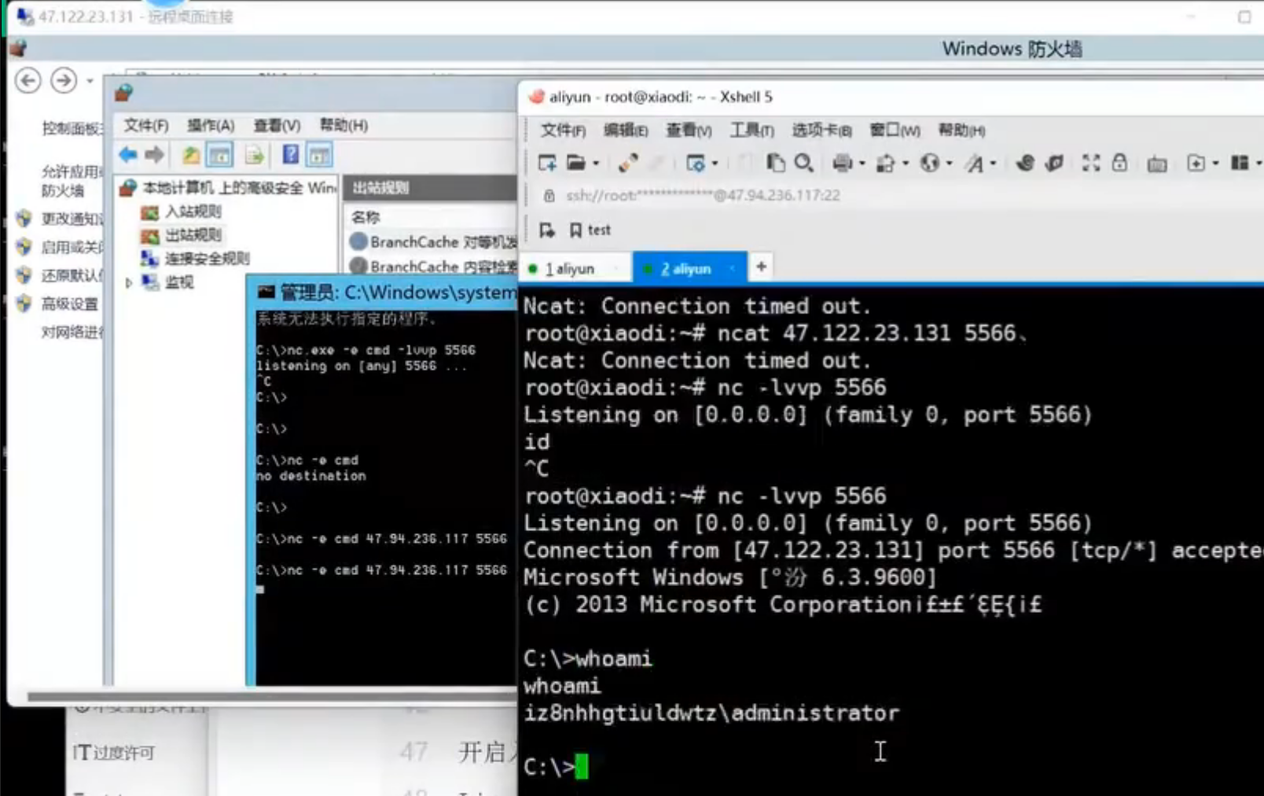Image resolution: width=1264 pixels, height=796 pixels.
Task: Select 本地计算机 上的高级安全 root tree node
Action: pyautogui.click(x=228, y=187)
